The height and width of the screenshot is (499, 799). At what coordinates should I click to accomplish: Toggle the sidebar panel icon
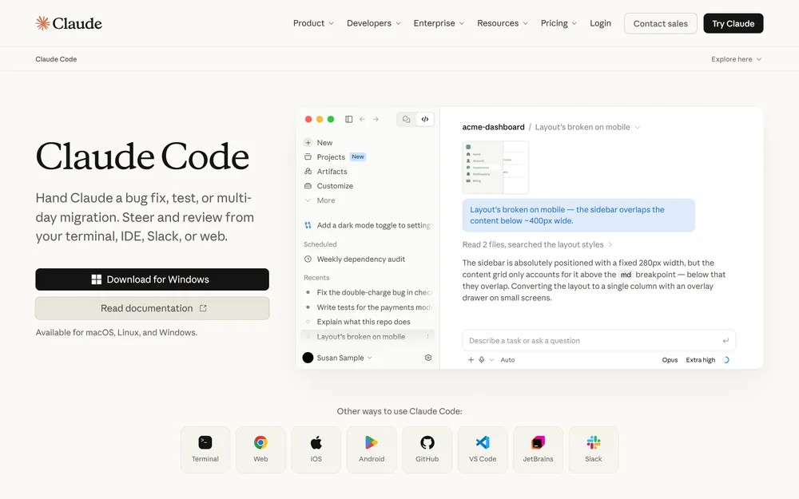pyautogui.click(x=348, y=119)
